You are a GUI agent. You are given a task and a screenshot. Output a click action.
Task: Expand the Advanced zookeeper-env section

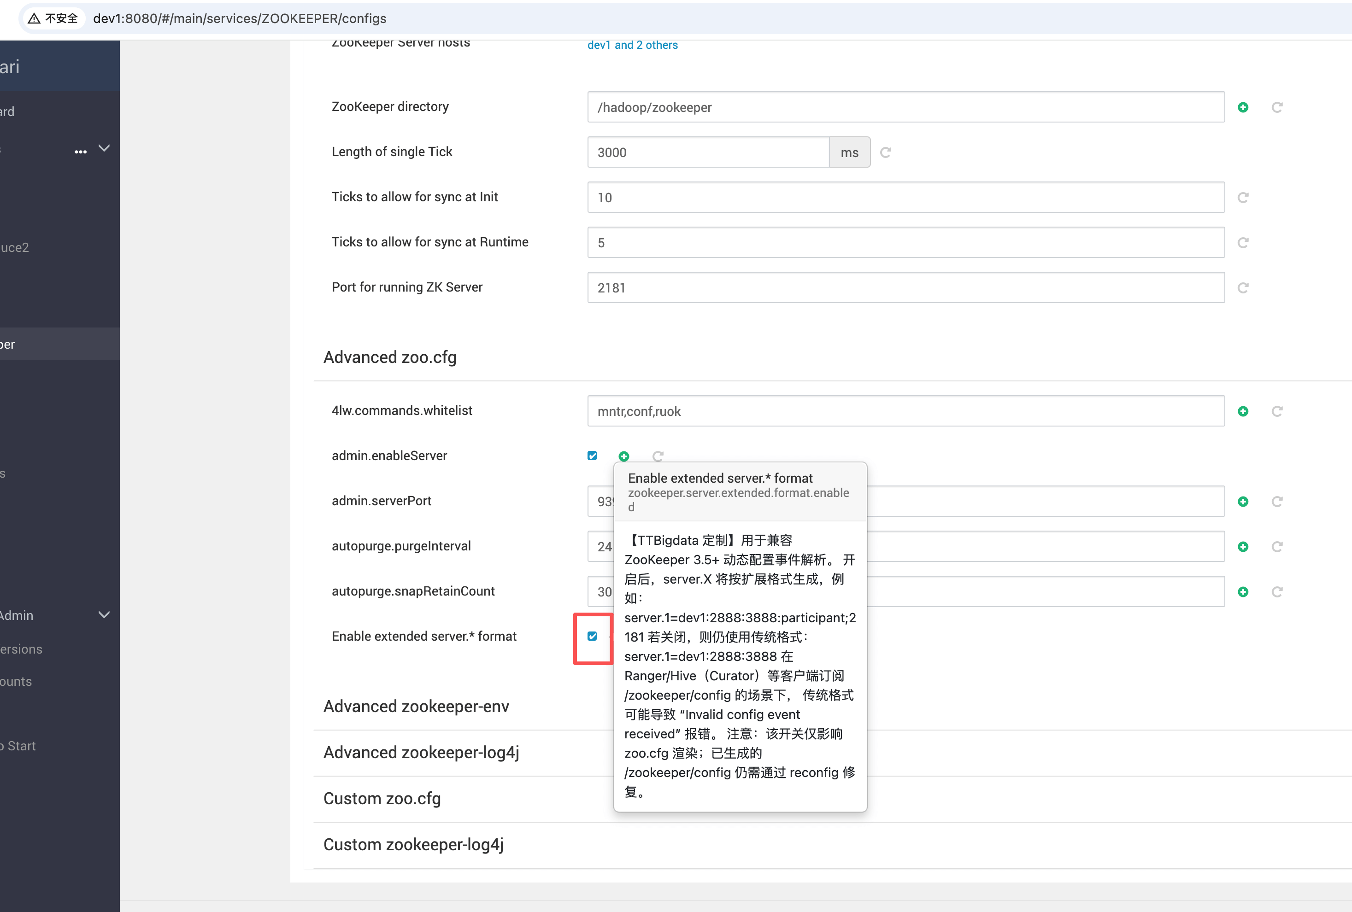click(x=416, y=706)
